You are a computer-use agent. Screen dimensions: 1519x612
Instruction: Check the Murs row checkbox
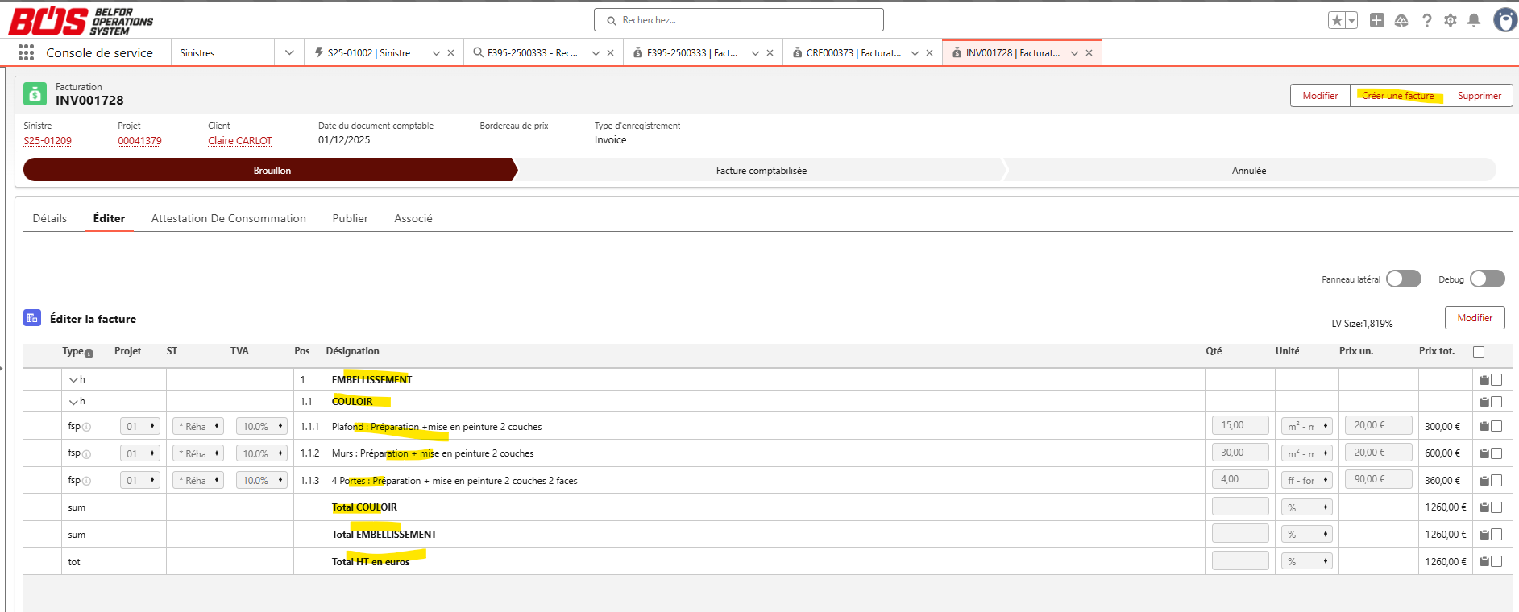[1496, 454]
